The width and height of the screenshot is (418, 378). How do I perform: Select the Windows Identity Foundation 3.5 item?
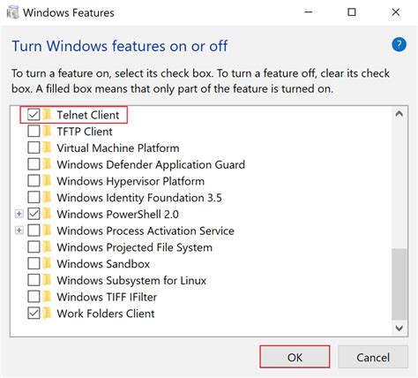point(139,197)
